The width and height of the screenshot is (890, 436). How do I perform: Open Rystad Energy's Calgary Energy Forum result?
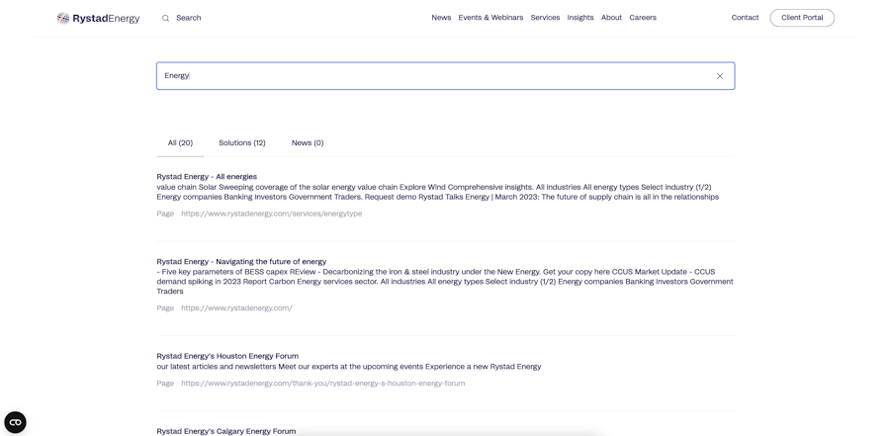(x=225, y=431)
